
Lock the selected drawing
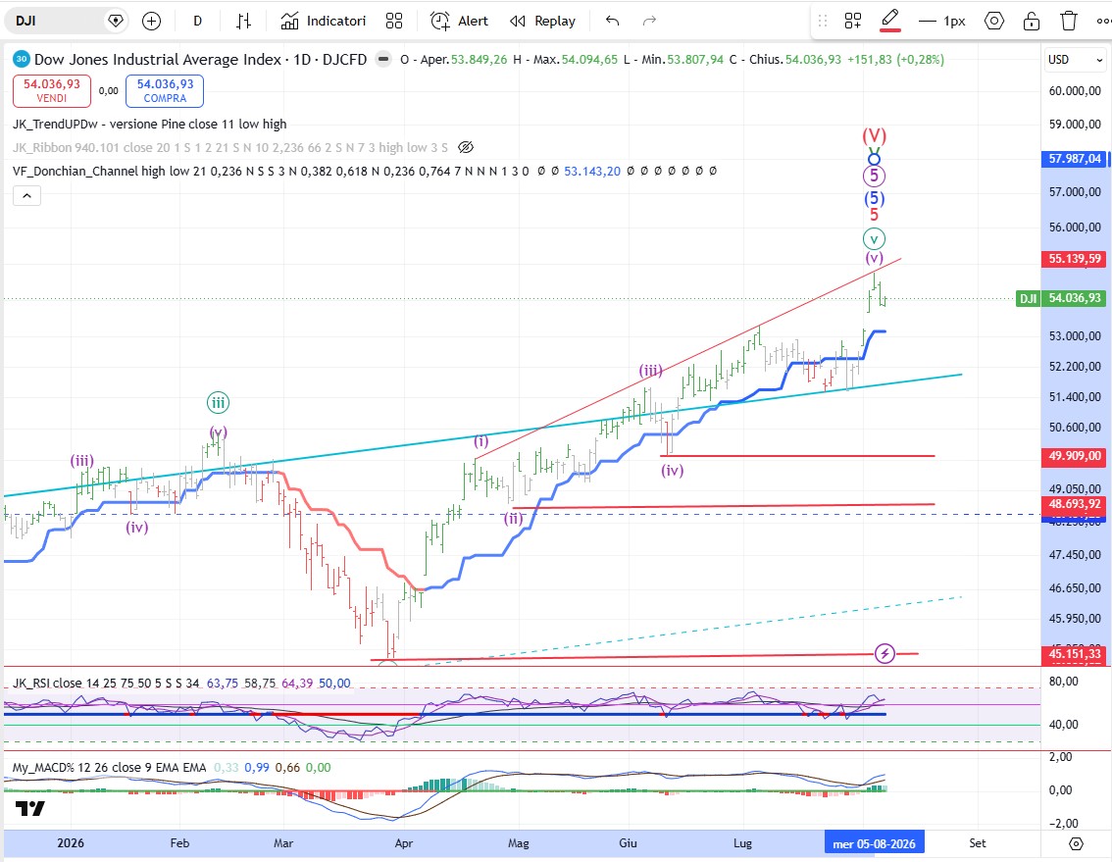[x=1032, y=22]
